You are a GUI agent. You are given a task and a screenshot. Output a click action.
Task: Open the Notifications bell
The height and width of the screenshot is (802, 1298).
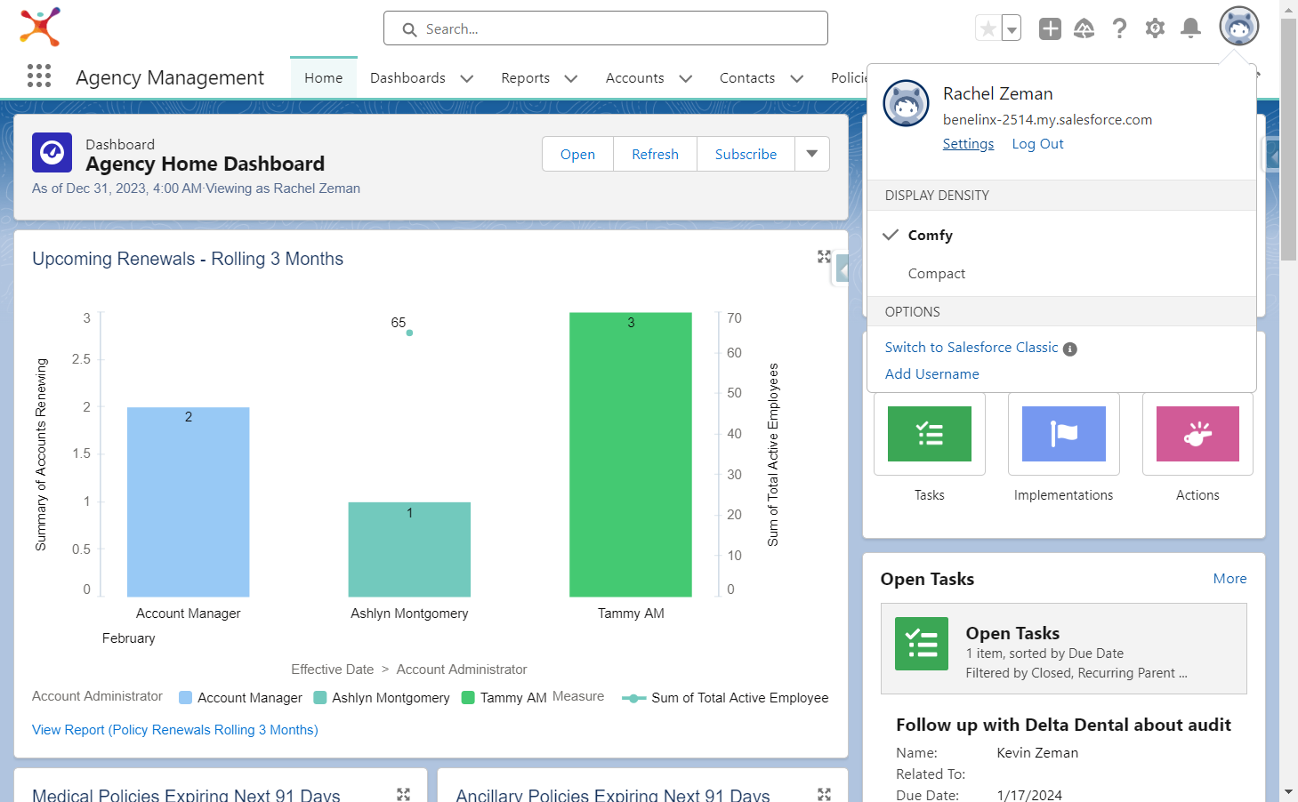pos(1190,28)
